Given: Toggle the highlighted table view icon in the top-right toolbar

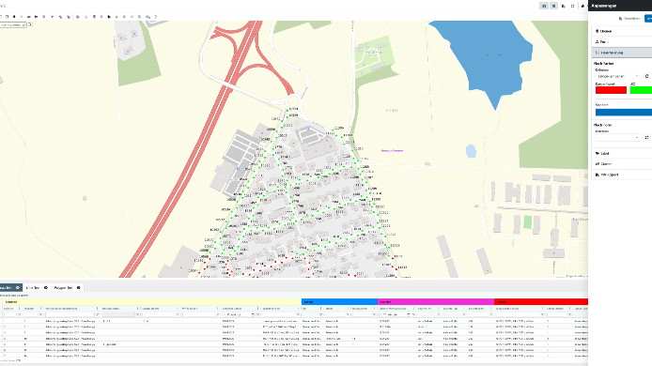Looking at the screenshot, I should tap(554, 6).
